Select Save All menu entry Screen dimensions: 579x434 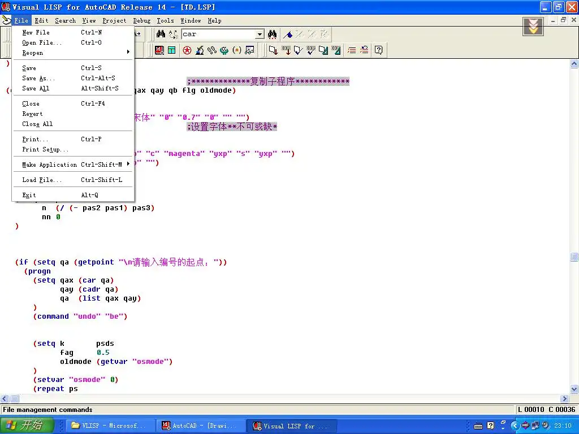tap(72, 88)
